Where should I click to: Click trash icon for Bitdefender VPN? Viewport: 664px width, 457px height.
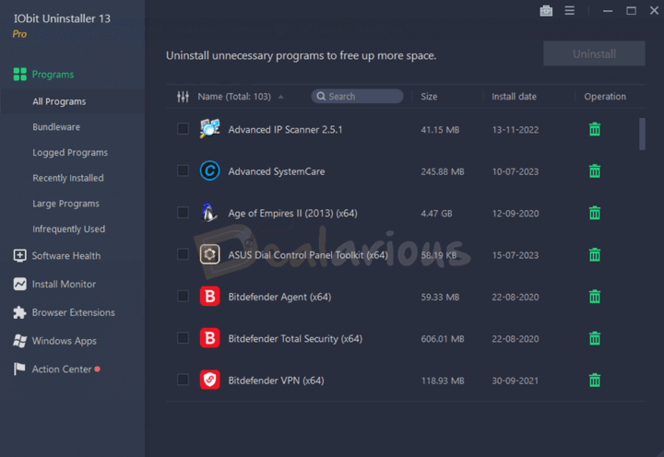click(595, 380)
